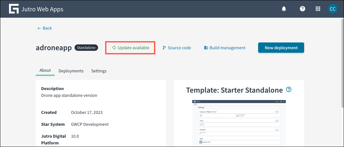Viewport: 344px width, 147px height.
Task: Click the template help info icon
Action: coord(289,89)
